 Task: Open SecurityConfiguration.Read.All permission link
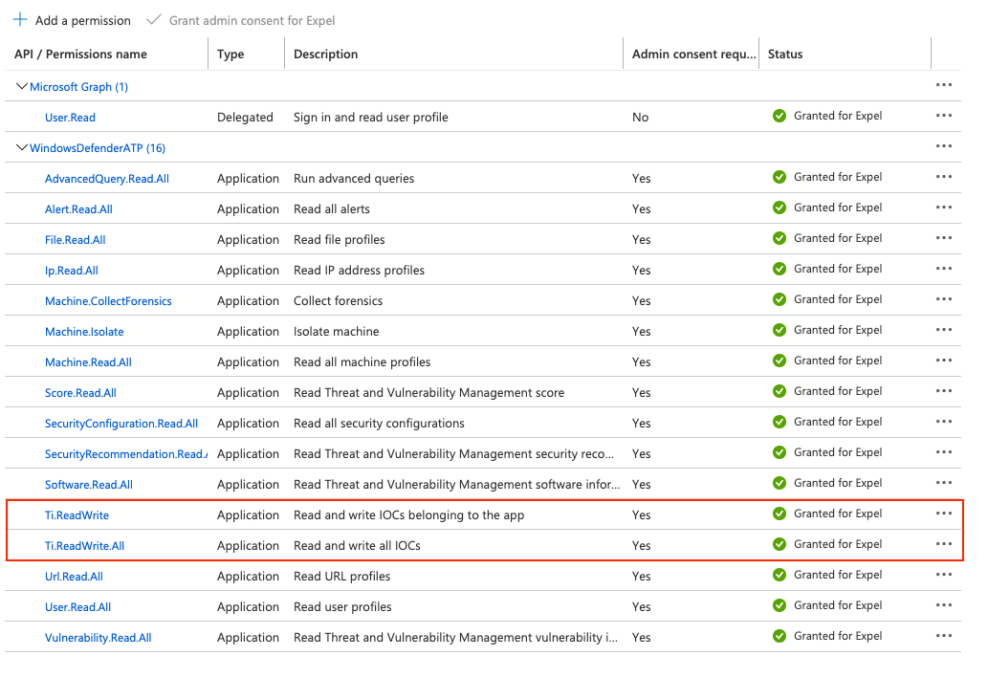pyautogui.click(x=121, y=424)
